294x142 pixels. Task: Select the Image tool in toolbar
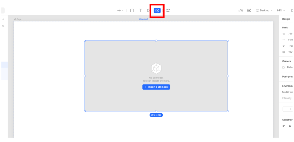pyautogui.click(x=148, y=11)
